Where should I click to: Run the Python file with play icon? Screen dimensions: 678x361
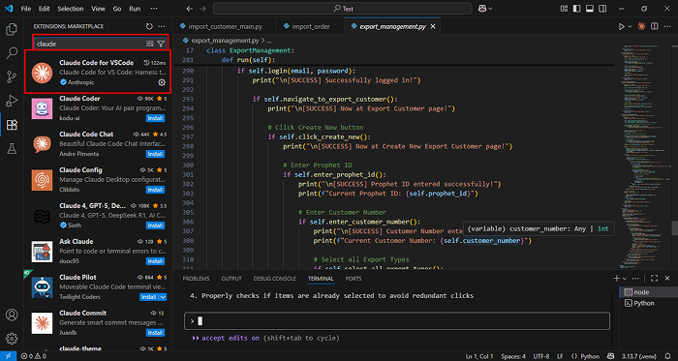(622, 27)
